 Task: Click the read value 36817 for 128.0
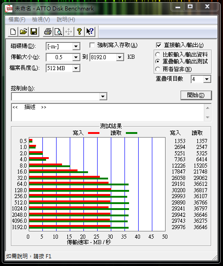click(200, 190)
